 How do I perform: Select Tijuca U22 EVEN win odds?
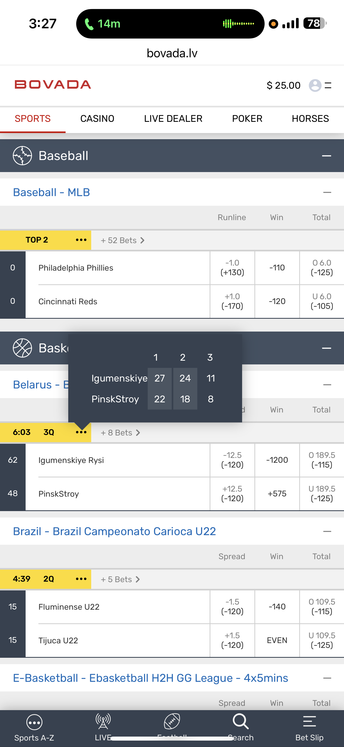277,640
